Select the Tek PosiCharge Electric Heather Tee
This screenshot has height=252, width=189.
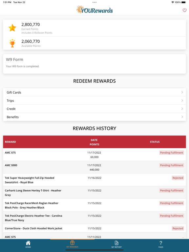tap(33, 218)
